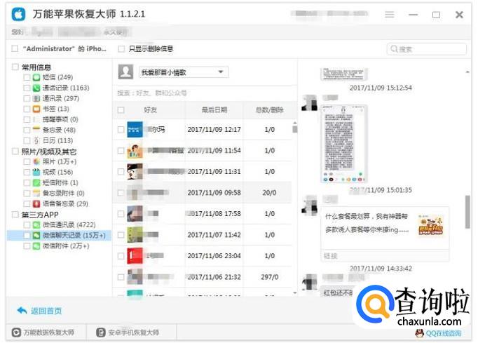
Task: Click chat pane scroll up arrow
Action: [x=467, y=72]
